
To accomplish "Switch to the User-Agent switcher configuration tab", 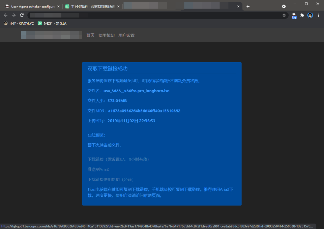I will [31, 7].
